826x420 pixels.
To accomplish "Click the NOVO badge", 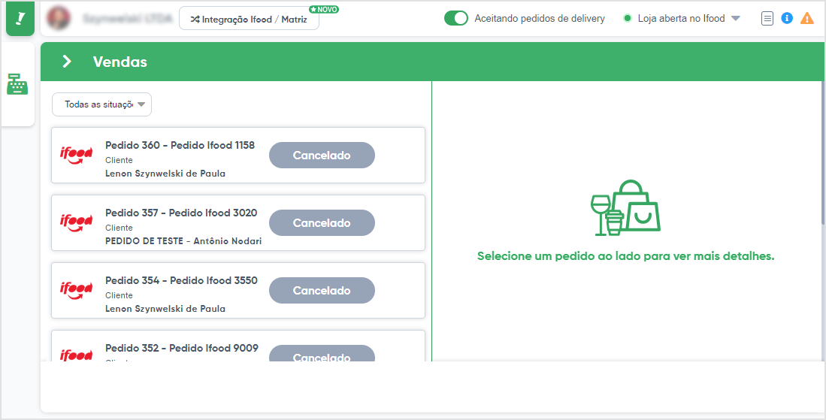I will point(324,10).
